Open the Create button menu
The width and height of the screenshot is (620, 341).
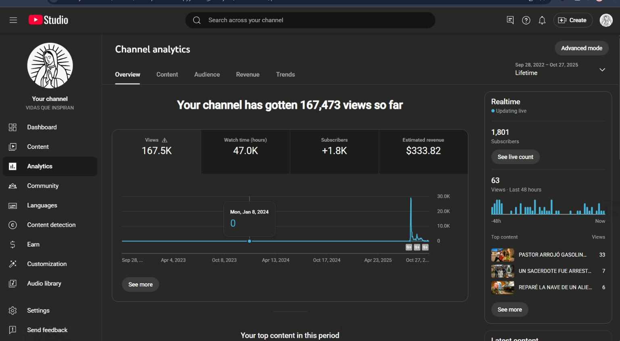[573, 20]
